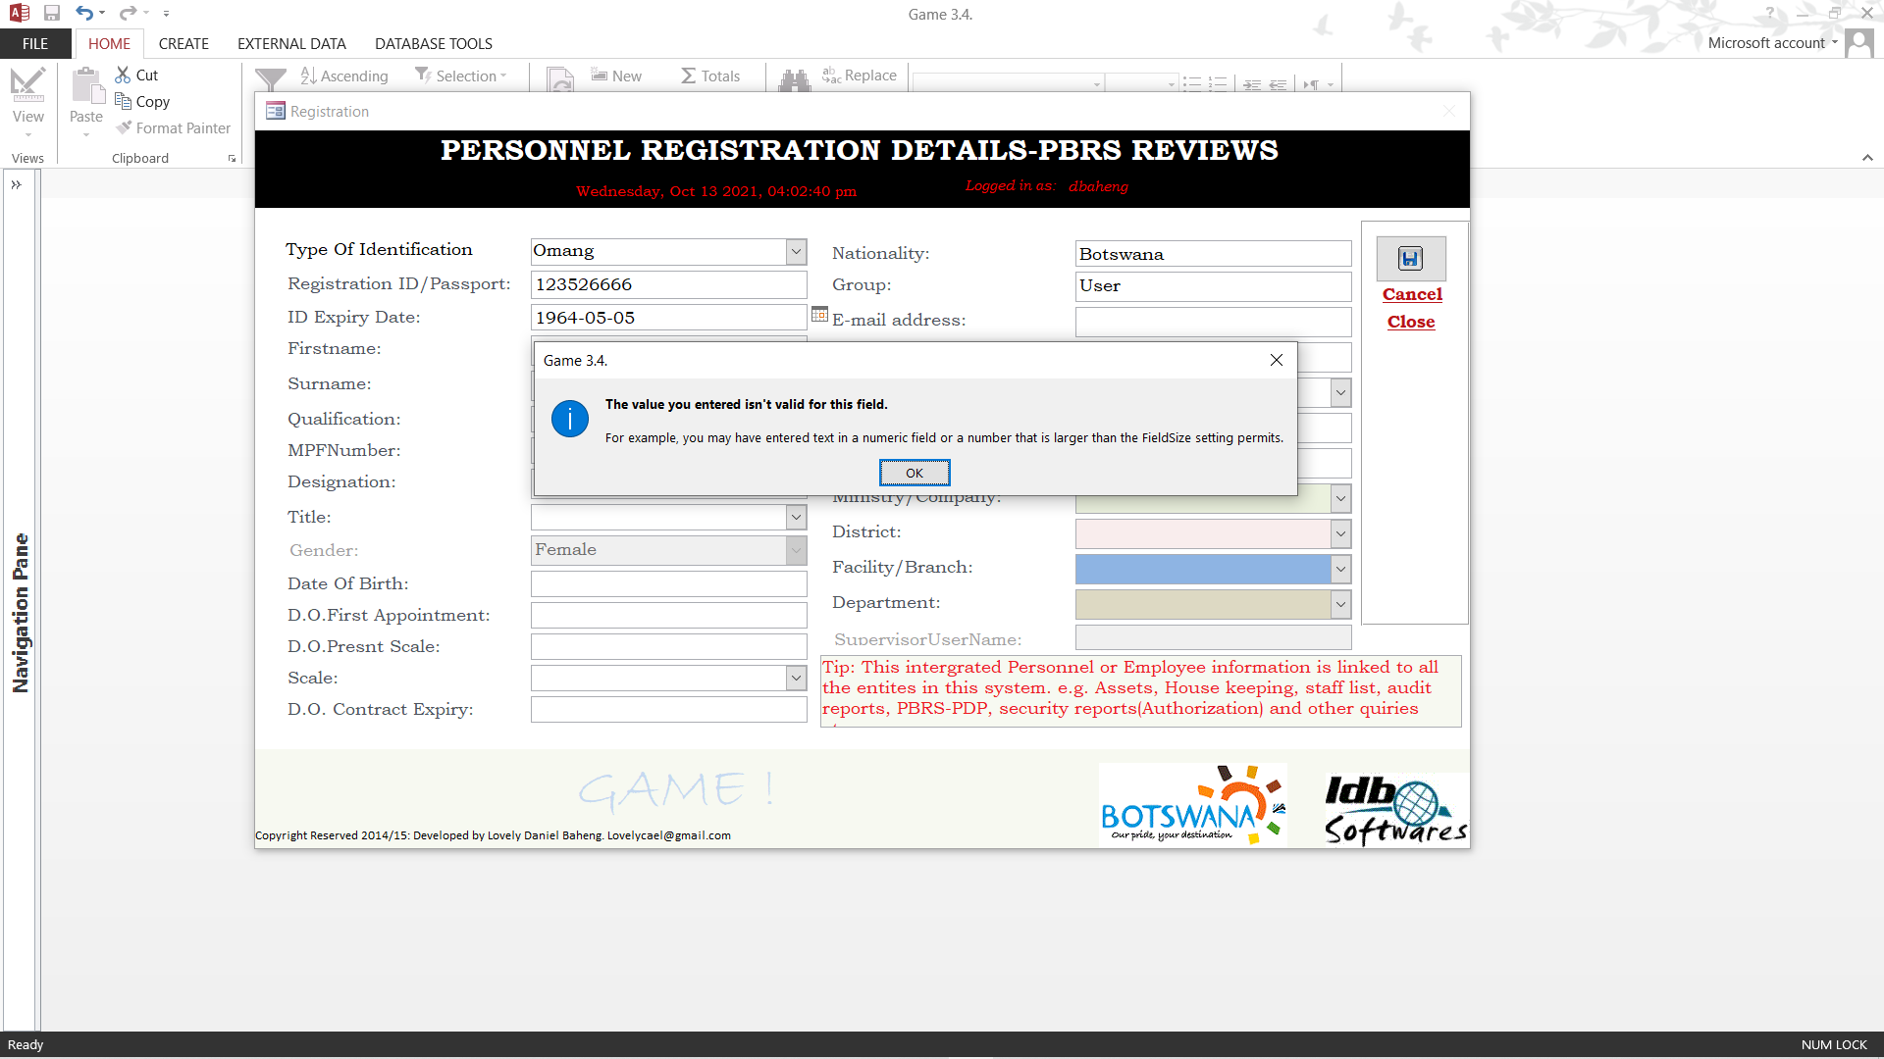The height and width of the screenshot is (1059, 1884).
Task: Switch to the EXTERNAL DATA tab
Action: (x=291, y=43)
